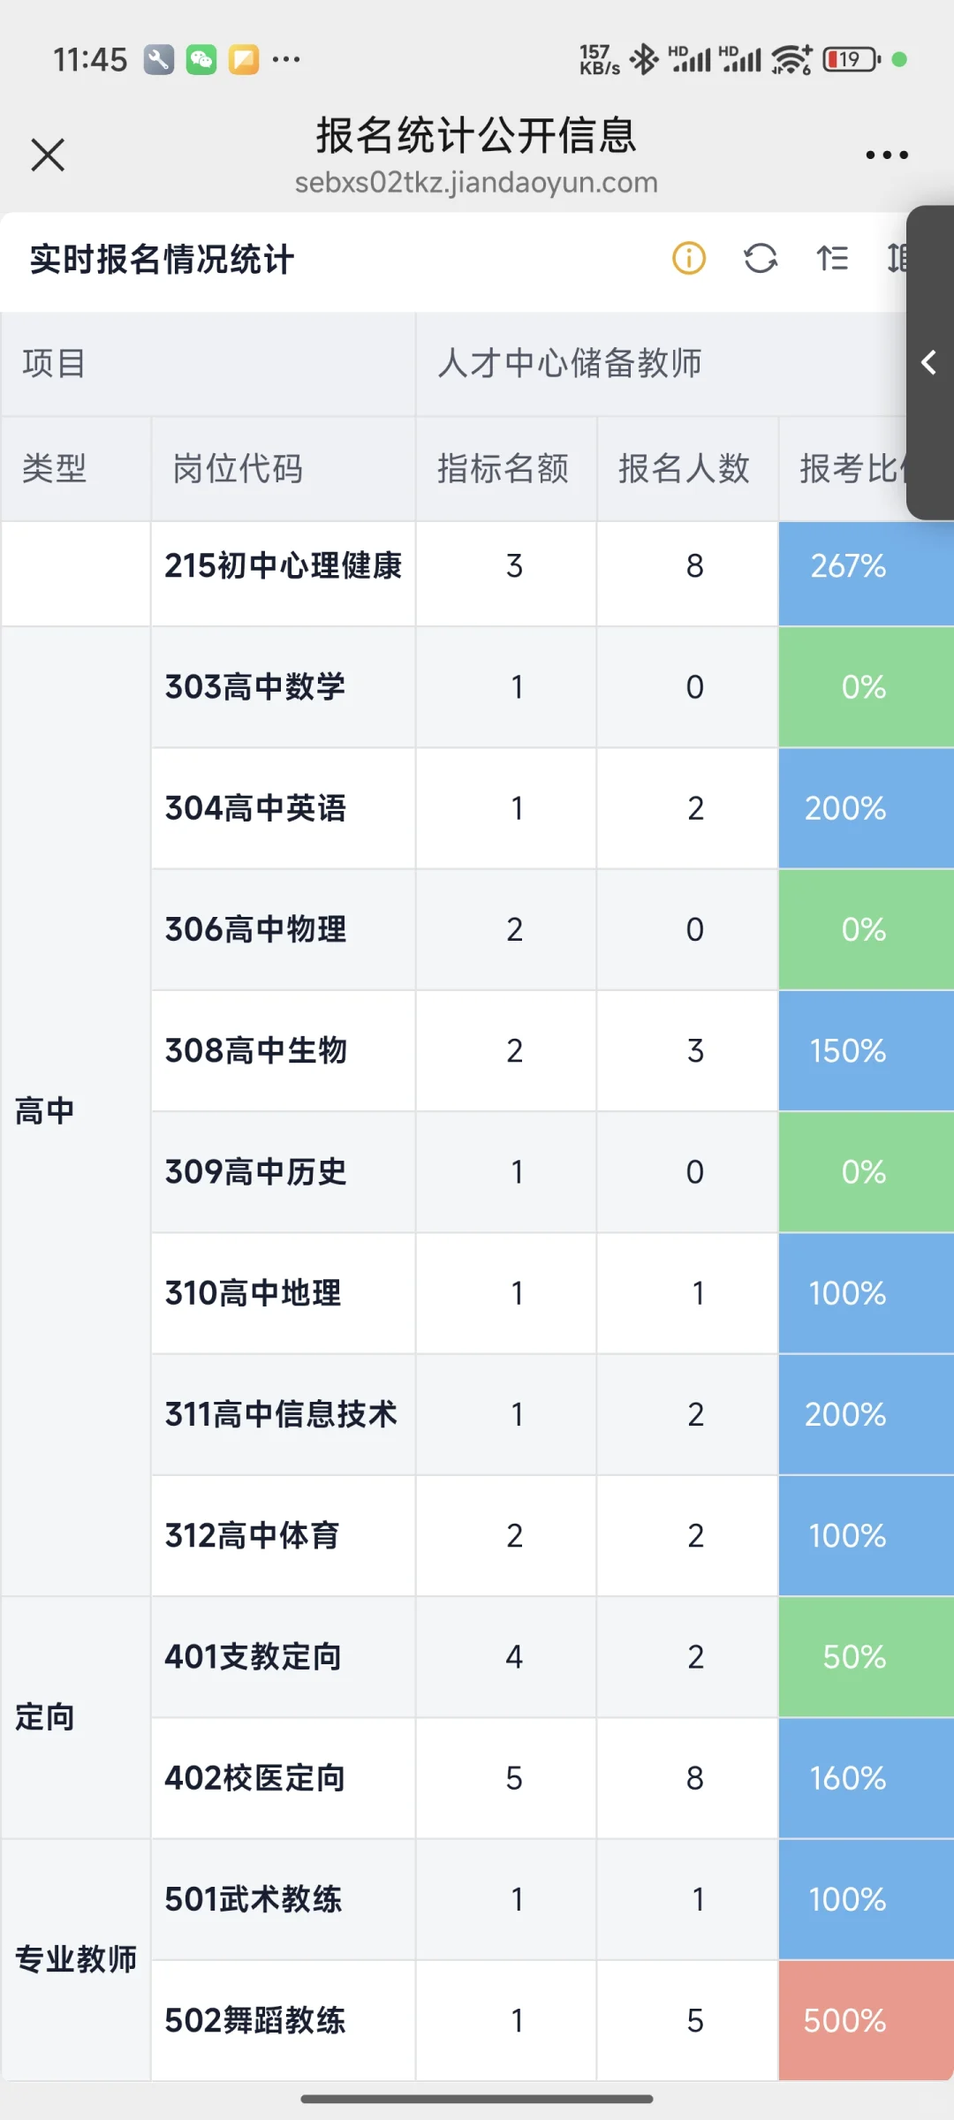Tap the WeChat icon in status bar
This screenshot has width=954, height=2120.
pos(201,60)
